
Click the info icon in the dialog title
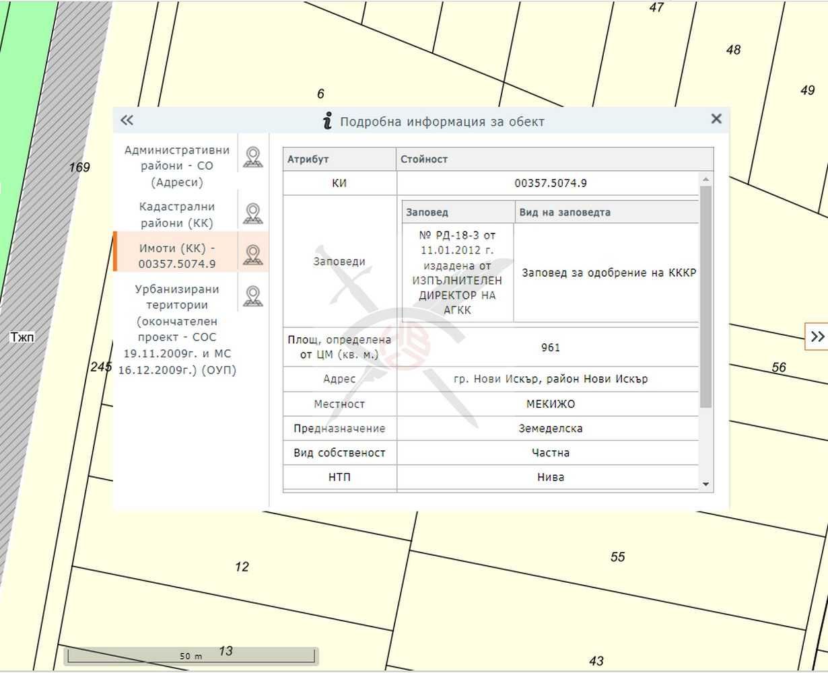tap(327, 121)
